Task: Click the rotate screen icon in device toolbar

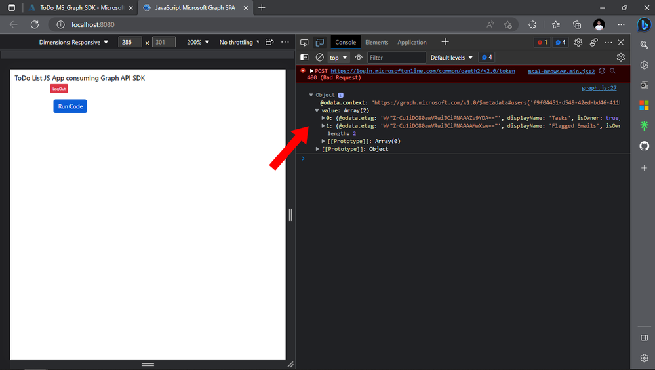Action: 269,42
